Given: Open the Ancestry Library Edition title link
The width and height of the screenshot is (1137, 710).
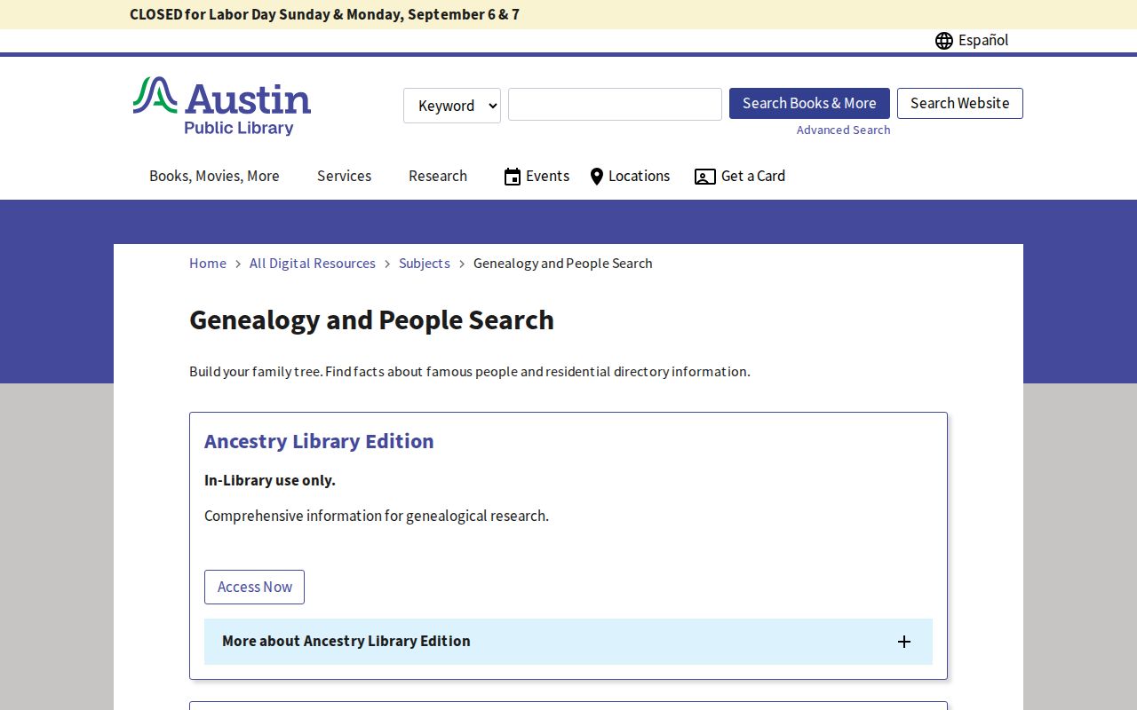Looking at the screenshot, I should tap(319, 441).
